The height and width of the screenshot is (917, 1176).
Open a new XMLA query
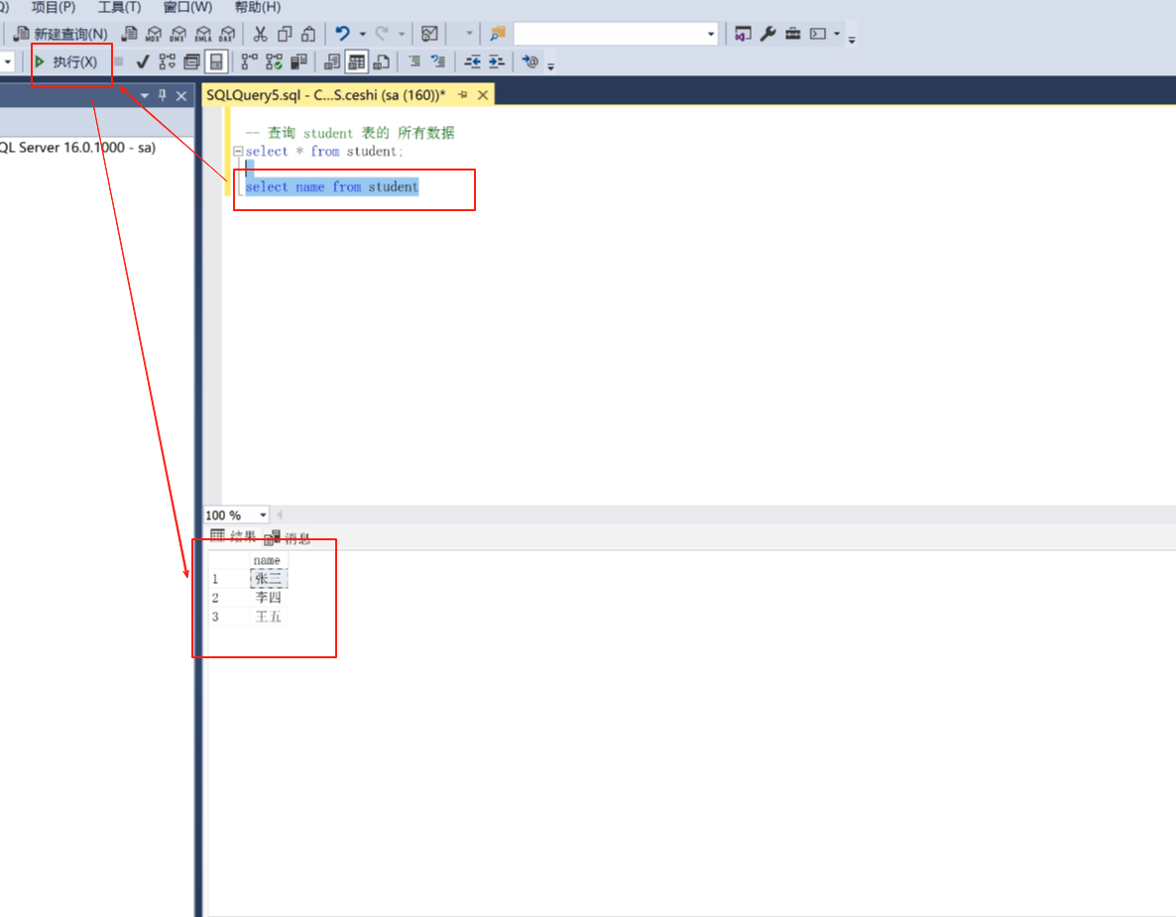click(x=203, y=34)
